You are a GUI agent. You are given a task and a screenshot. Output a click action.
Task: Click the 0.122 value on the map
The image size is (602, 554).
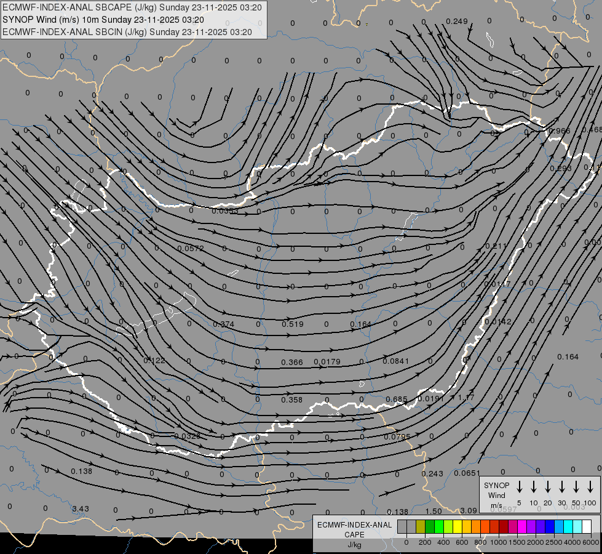point(154,361)
